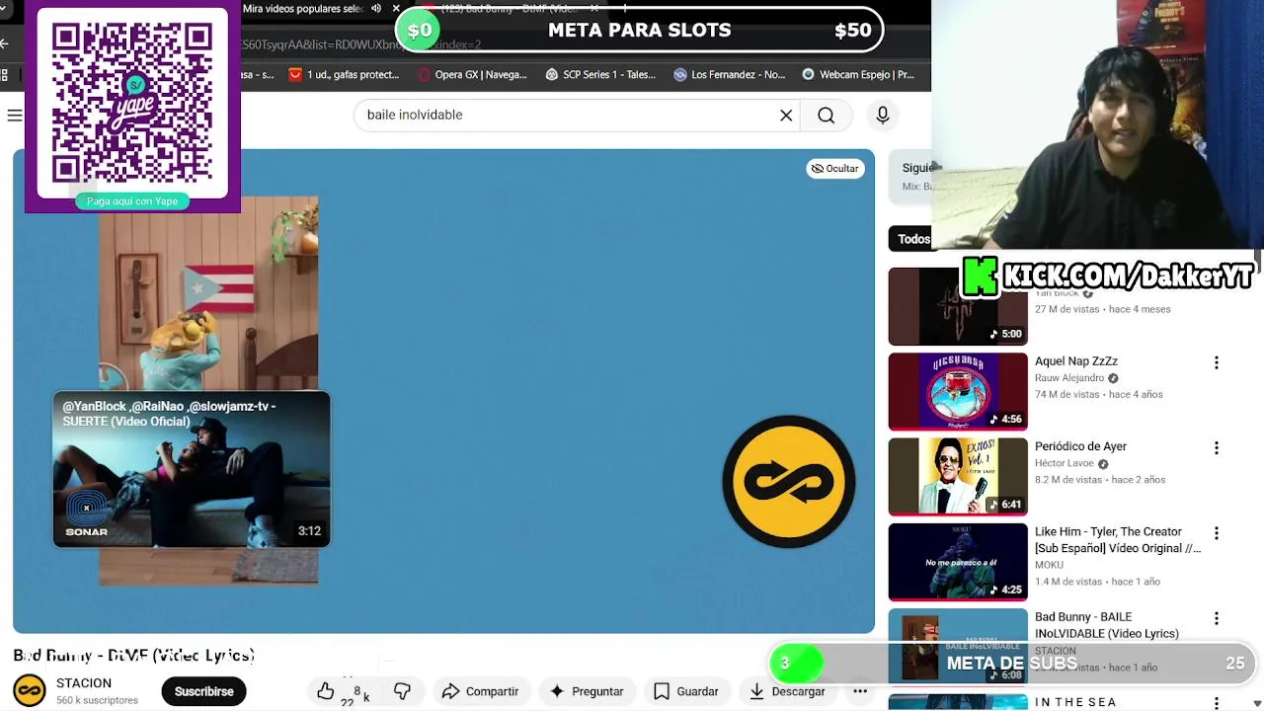
Task: Open Héctor Lavoe channel name
Action: (x=1065, y=463)
